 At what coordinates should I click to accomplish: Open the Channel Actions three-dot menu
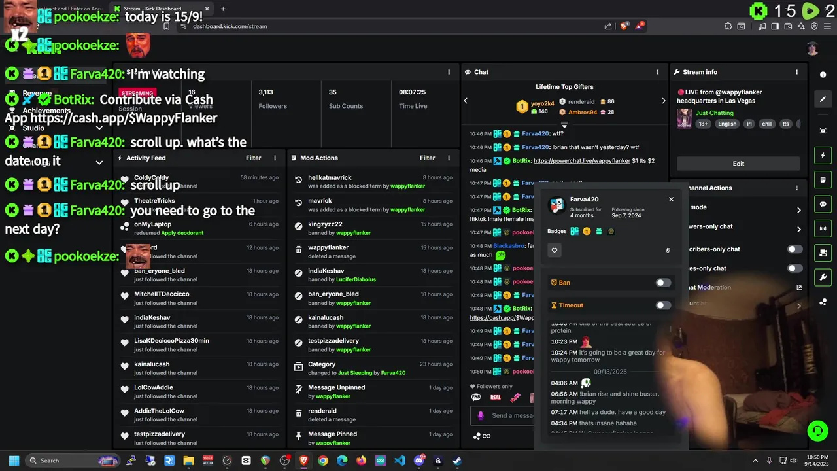point(796,188)
